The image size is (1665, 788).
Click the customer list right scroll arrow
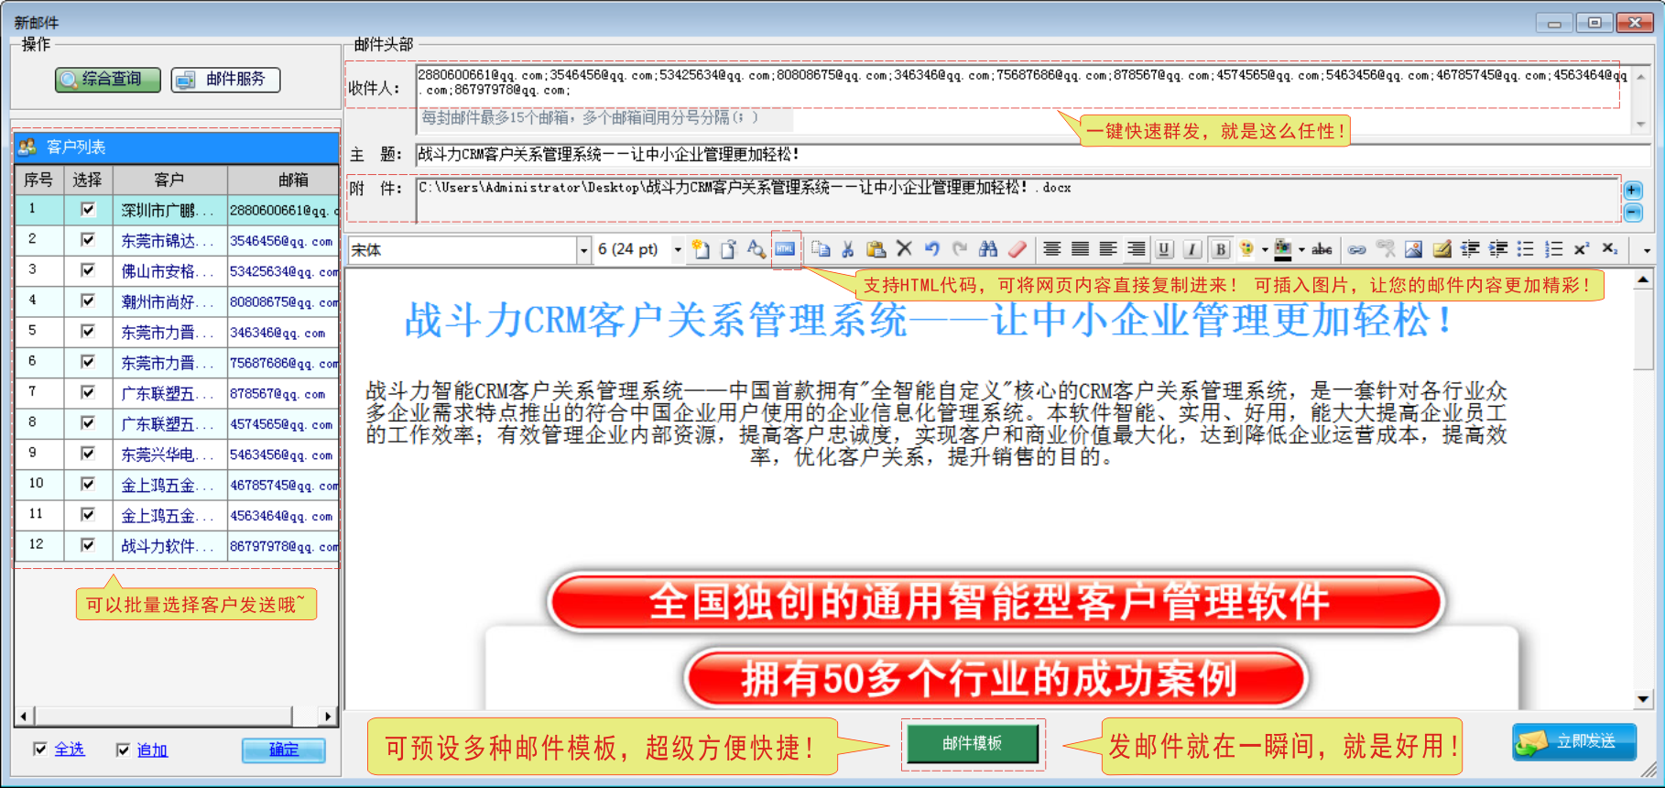tap(328, 716)
